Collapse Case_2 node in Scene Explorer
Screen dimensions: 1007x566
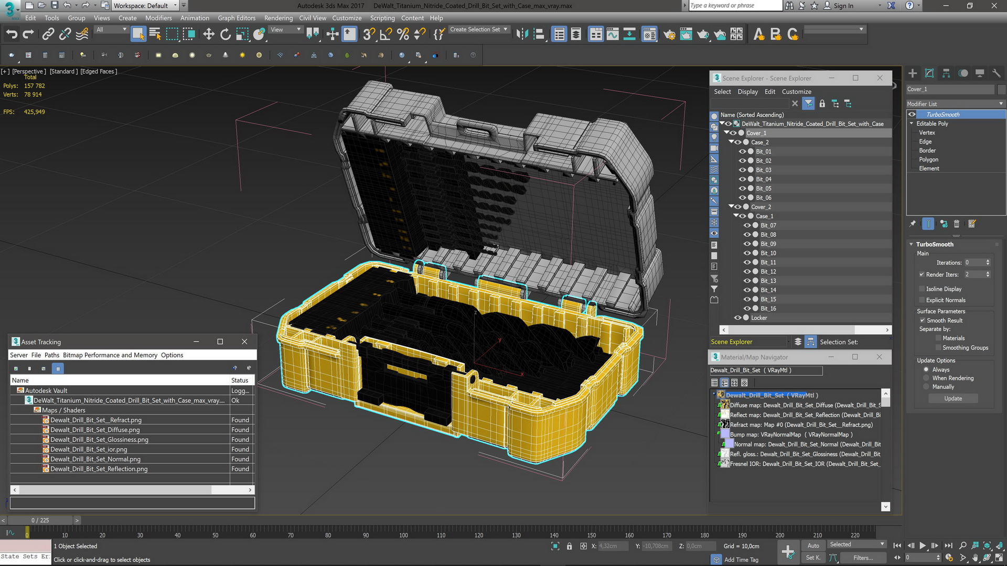click(731, 142)
